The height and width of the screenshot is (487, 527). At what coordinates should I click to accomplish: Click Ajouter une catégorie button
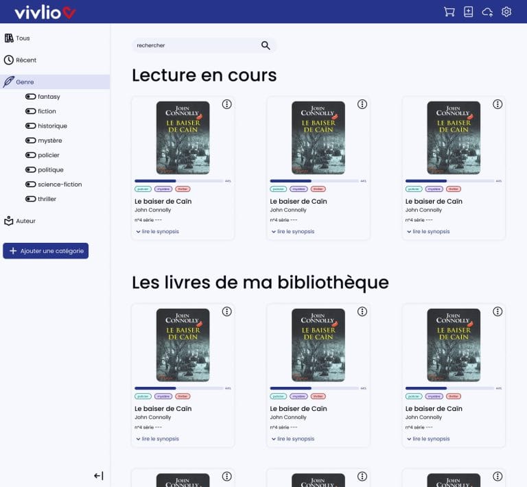[x=46, y=251]
